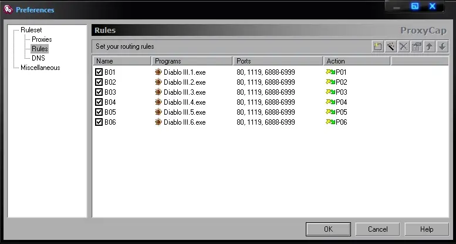Click the ProxyCap icon in title bar
456x244 pixels.
[x=8, y=9]
